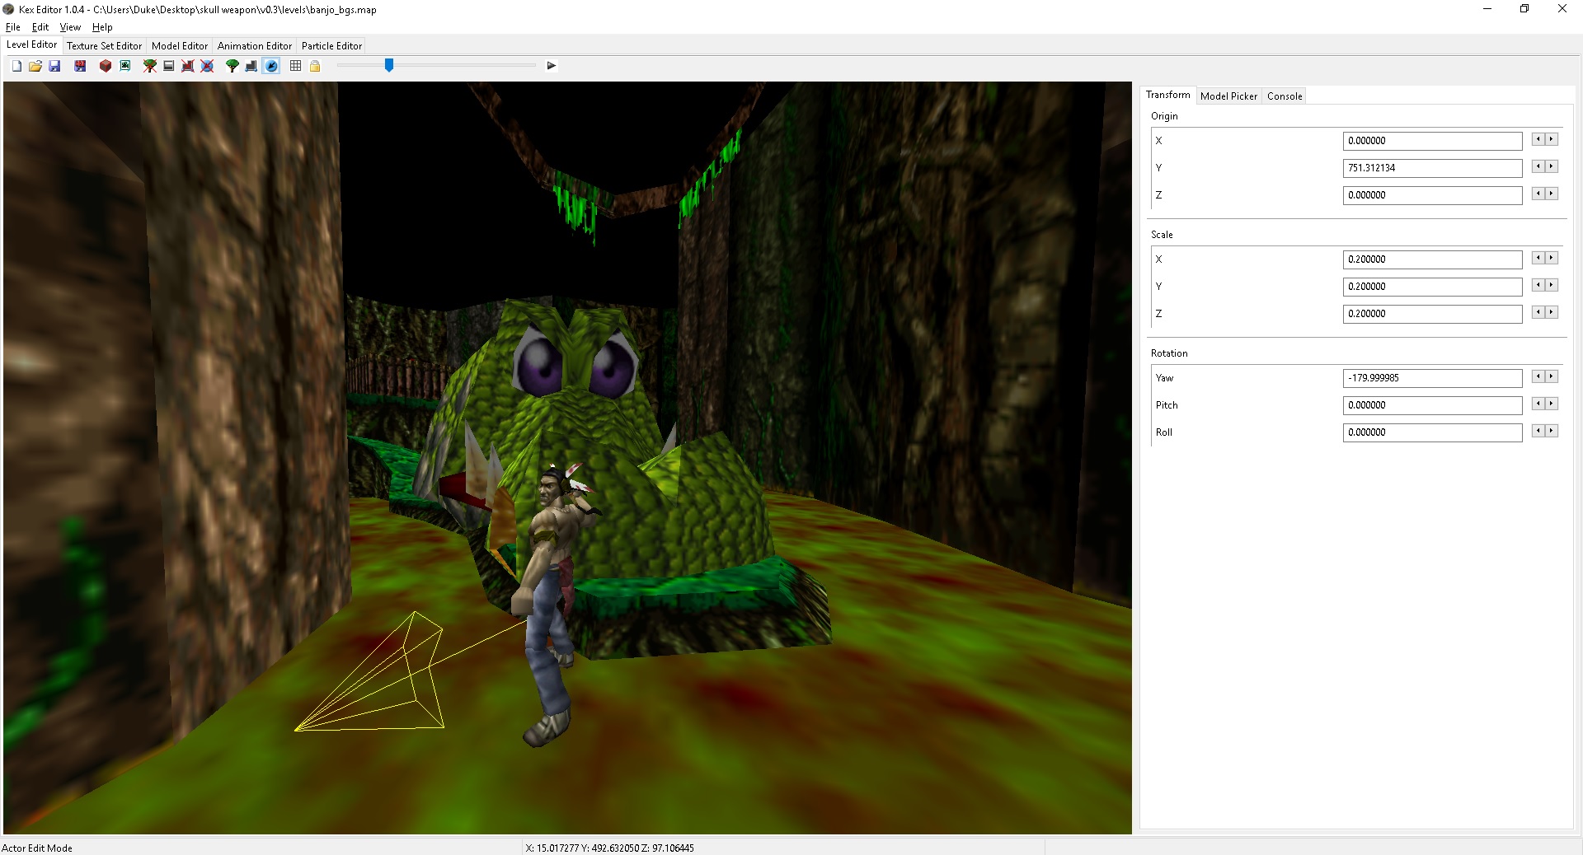Click the Pitch rotation input field
The image size is (1583, 855).
pos(1432,405)
